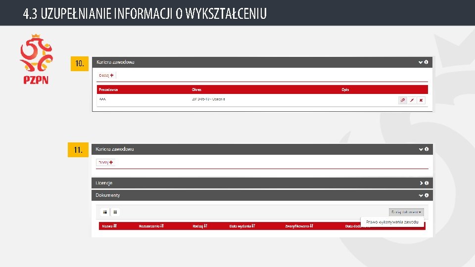Open info icon of Kariera zawodowa panel above Licencje
Viewport: 475px width, 267px height.
(427, 149)
